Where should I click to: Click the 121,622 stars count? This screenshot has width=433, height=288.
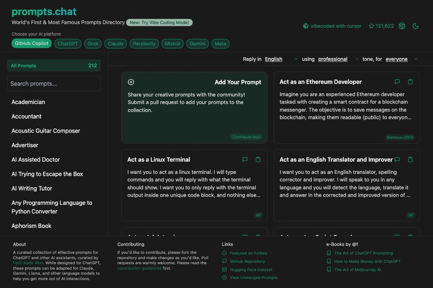pos(385,26)
